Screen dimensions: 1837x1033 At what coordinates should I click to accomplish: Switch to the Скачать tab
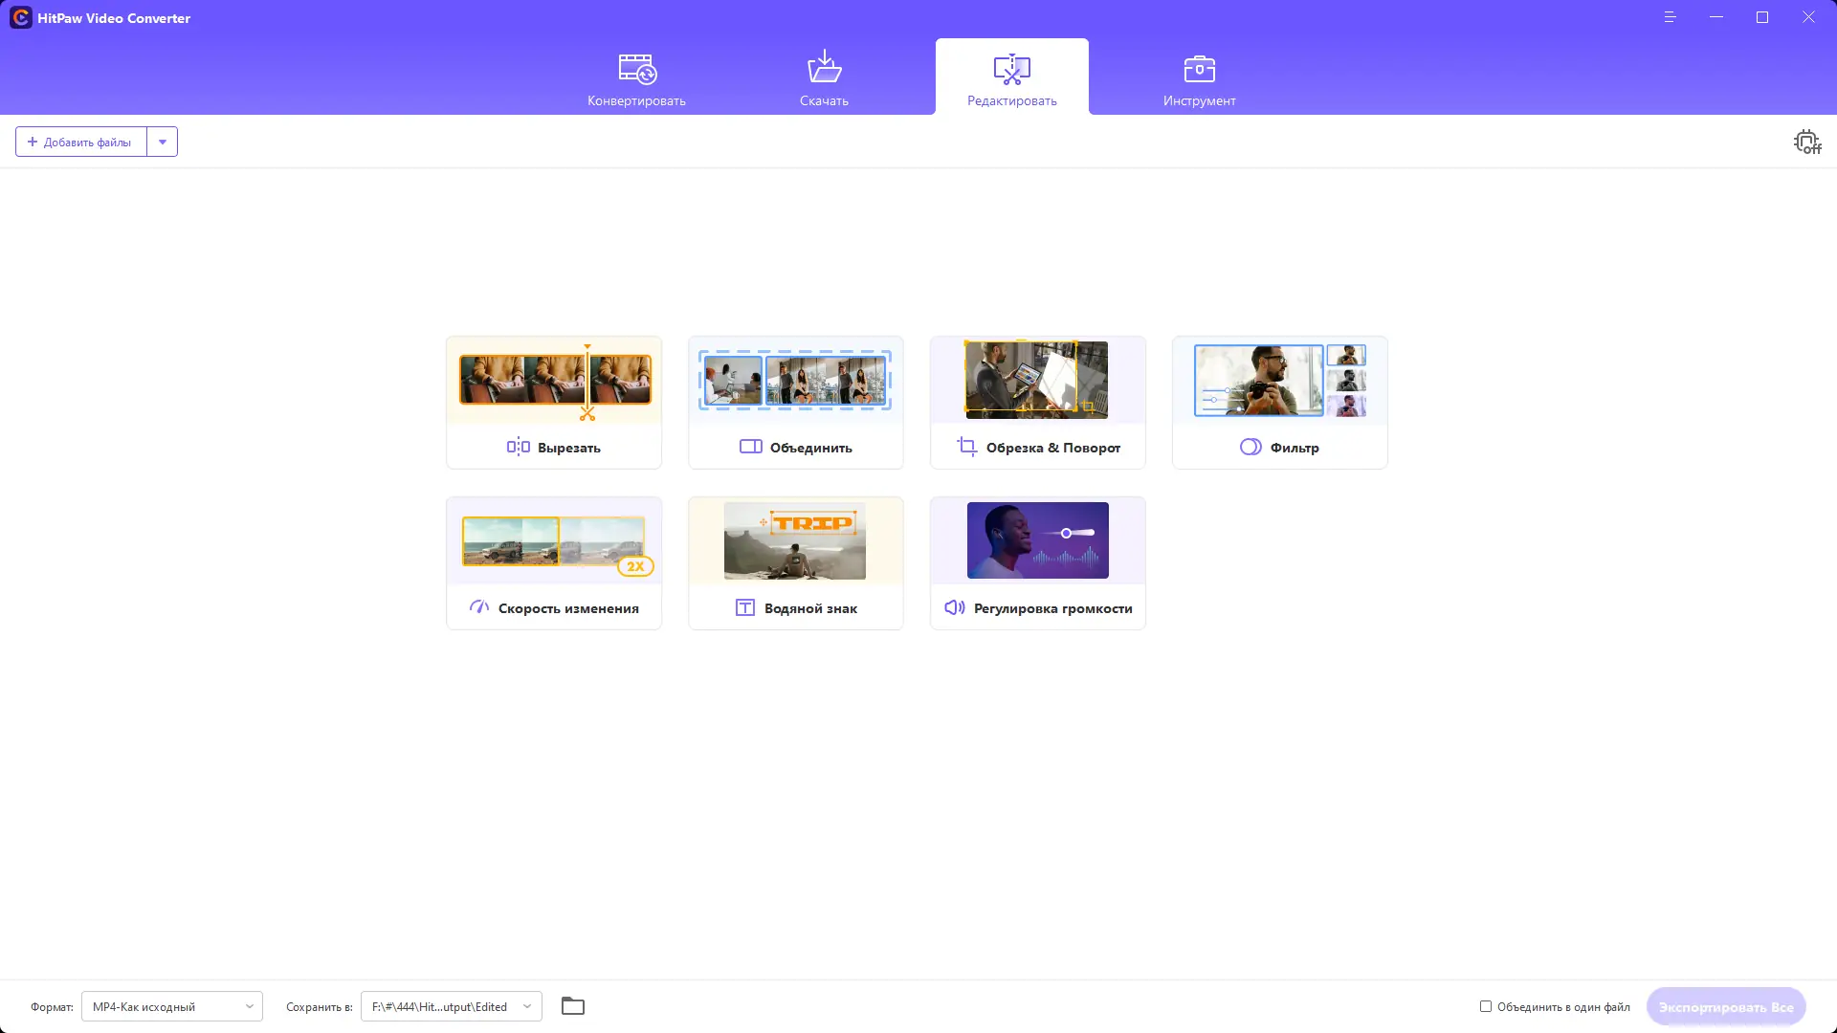click(824, 78)
